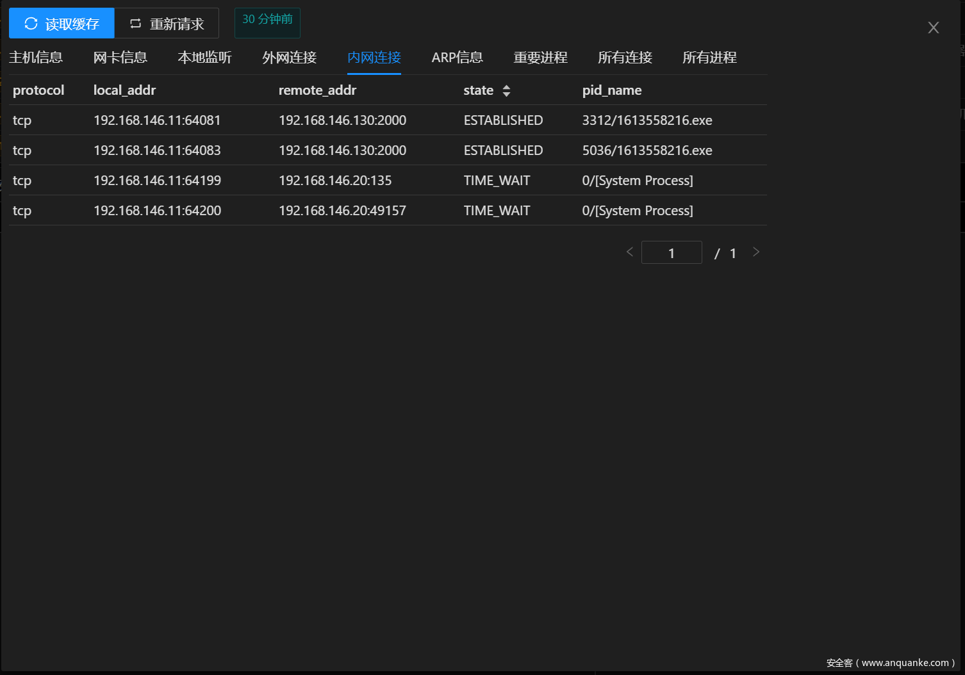Click the 30 分钟前 timestamp tag

267,20
